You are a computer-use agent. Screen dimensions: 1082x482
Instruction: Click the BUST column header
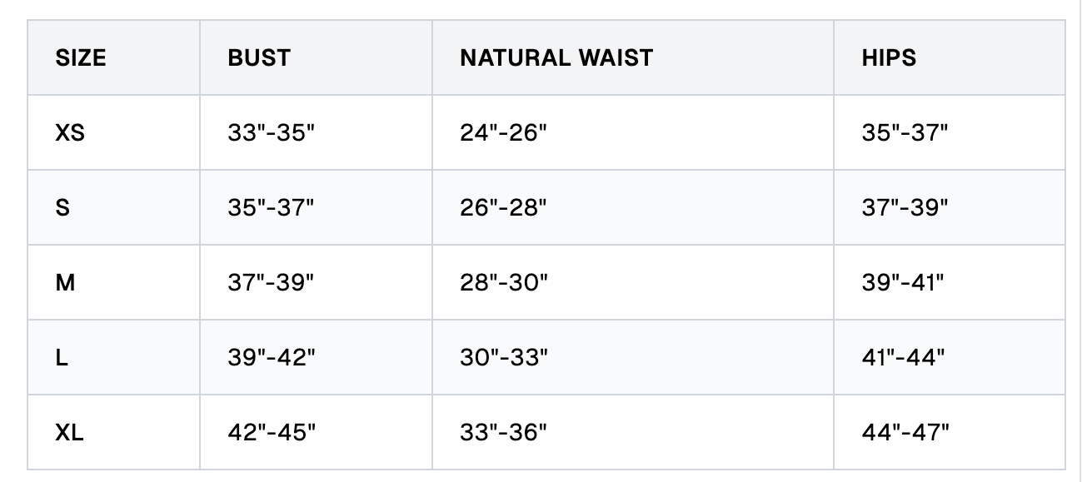(x=259, y=58)
